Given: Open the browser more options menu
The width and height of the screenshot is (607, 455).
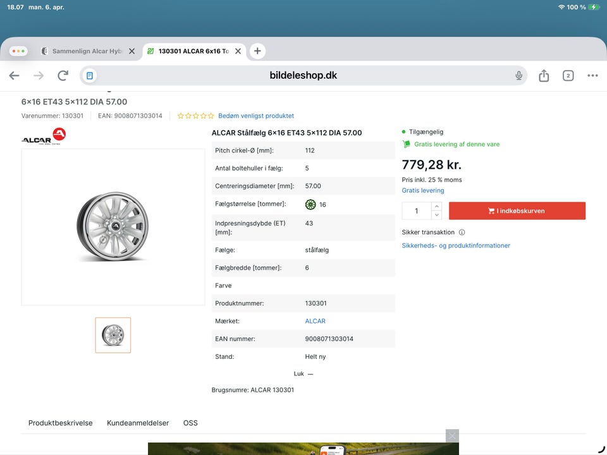Looking at the screenshot, I should click(592, 76).
